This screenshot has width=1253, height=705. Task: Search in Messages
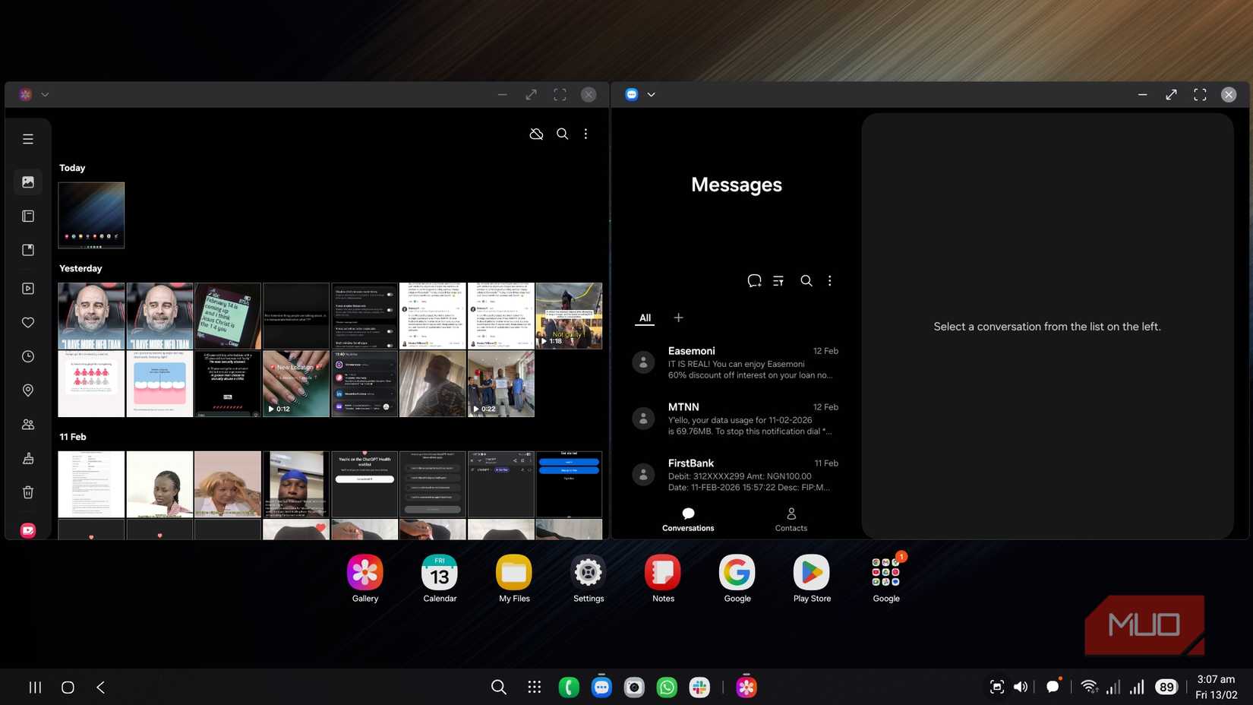click(x=806, y=281)
